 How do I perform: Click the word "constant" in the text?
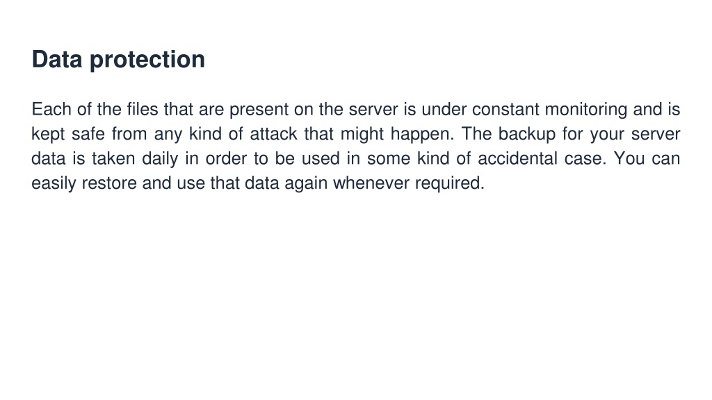[x=505, y=109]
